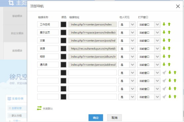This screenshot has height=122, width=184.
Task: Move the 相册 entry up
Action: [169, 57]
